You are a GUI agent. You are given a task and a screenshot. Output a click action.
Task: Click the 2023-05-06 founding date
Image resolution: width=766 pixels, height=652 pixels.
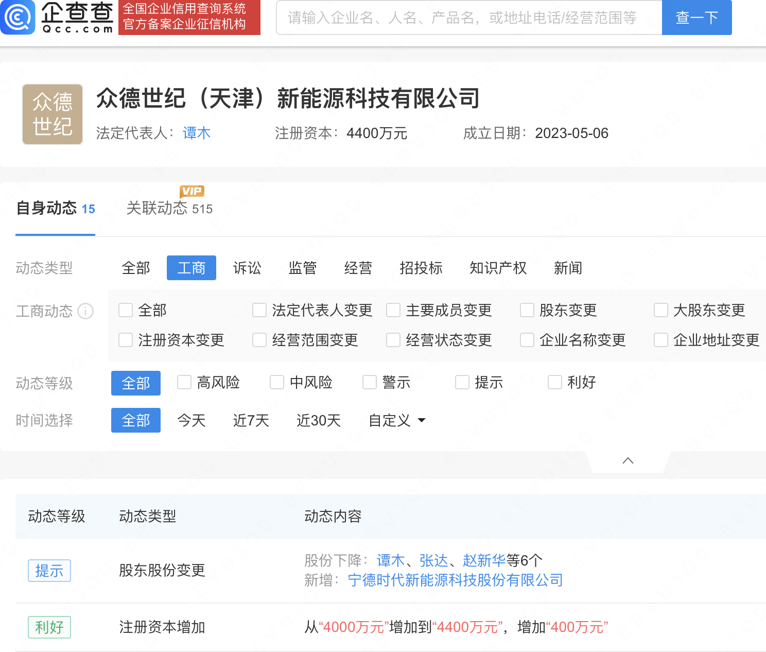pos(571,133)
